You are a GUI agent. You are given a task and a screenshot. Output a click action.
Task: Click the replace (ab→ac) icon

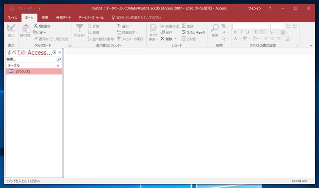(x=224, y=26)
